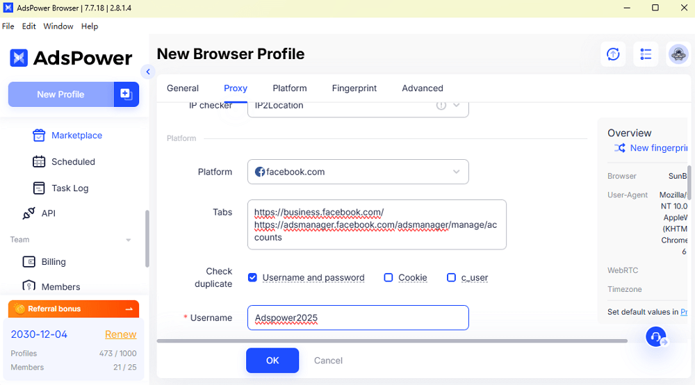Open the Edit menu
The height and width of the screenshot is (385, 695).
coord(28,26)
